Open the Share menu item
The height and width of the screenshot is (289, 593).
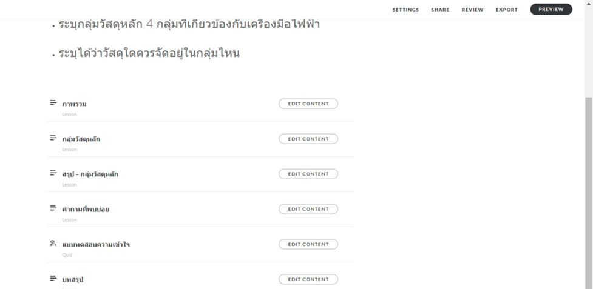440,10
